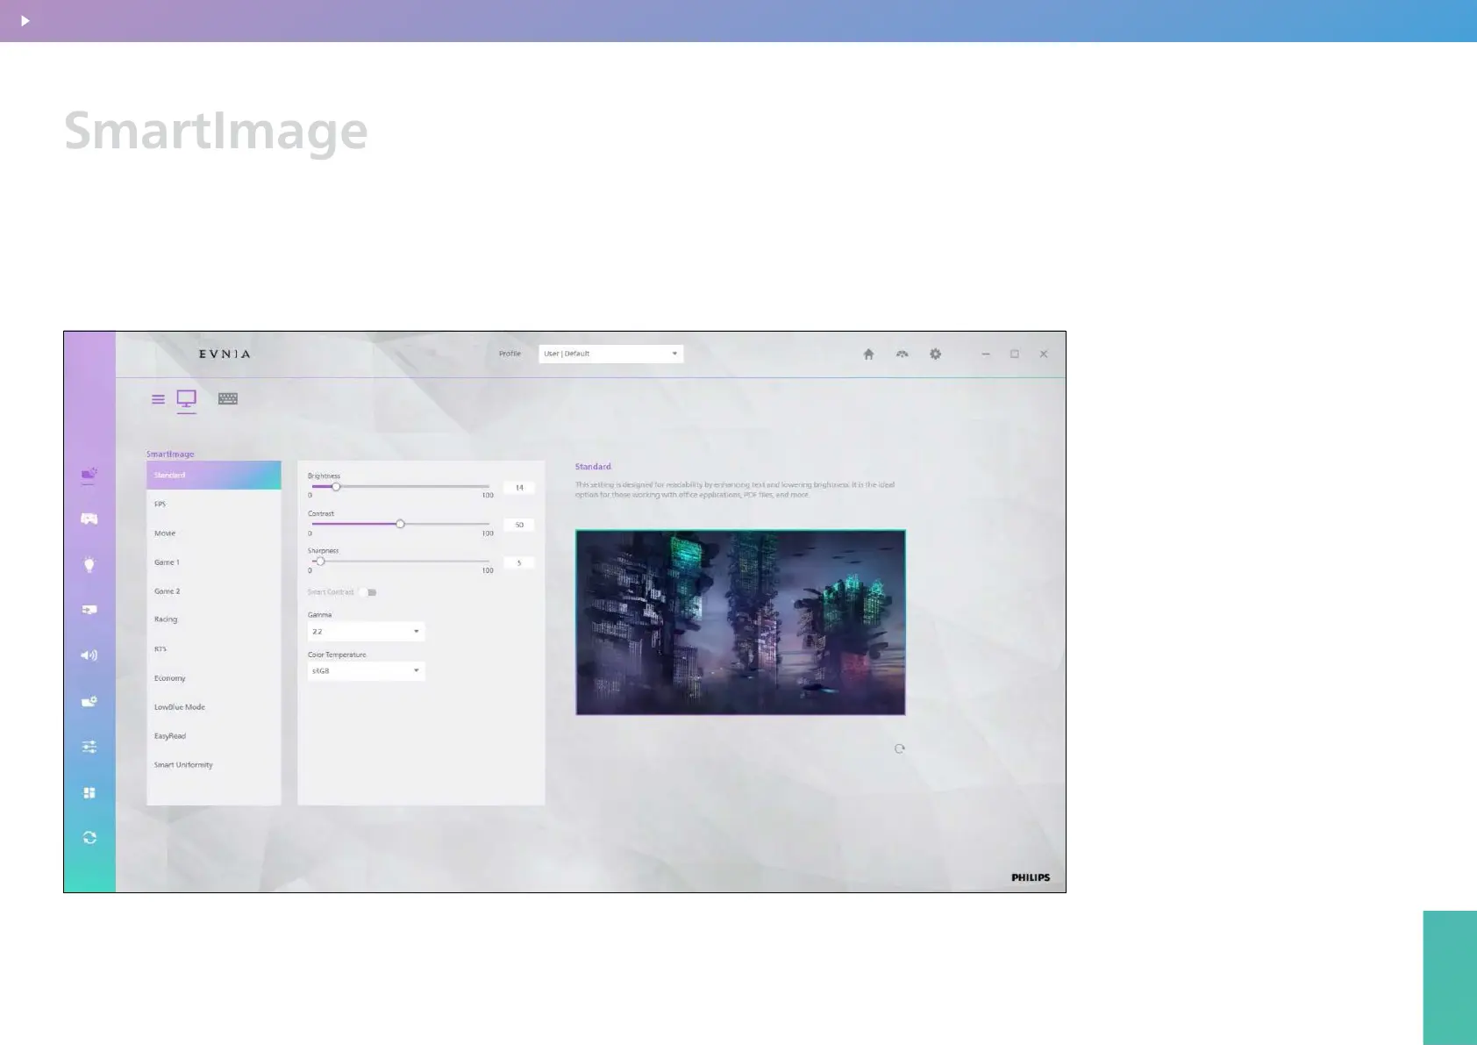The image size is (1477, 1045).
Task: Click the sync update icon at sidebar bottom
Action: tap(89, 838)
